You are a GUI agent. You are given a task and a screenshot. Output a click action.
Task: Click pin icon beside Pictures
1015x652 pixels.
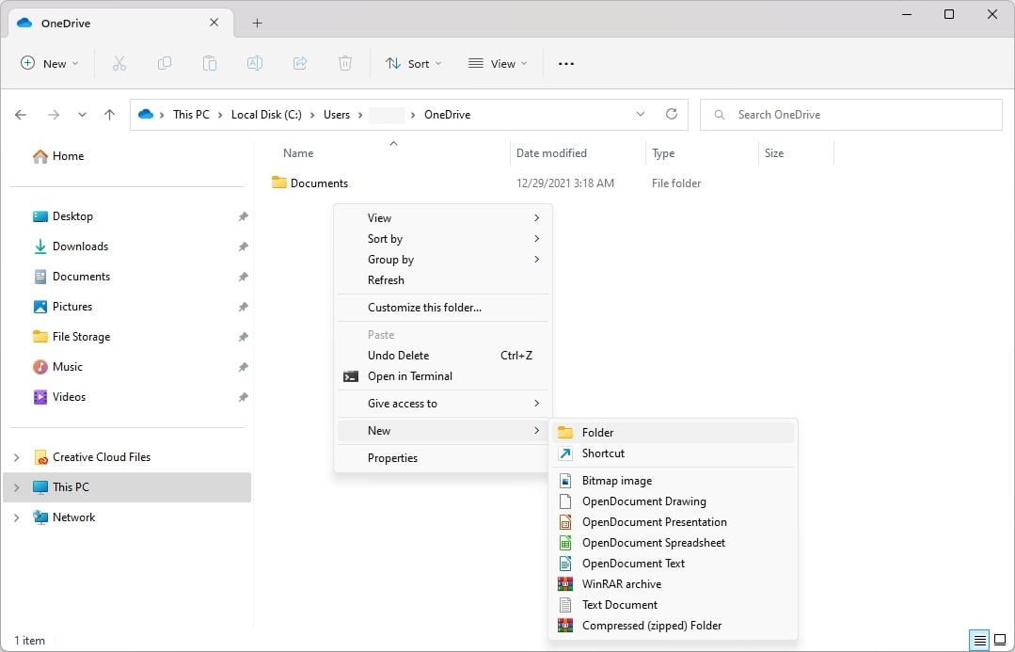tap(243, 307)
